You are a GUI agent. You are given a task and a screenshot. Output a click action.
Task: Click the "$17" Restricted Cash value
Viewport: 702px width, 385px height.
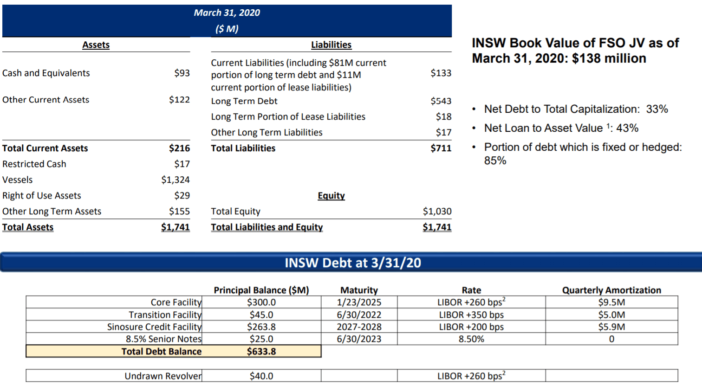(x=182, y=164)
